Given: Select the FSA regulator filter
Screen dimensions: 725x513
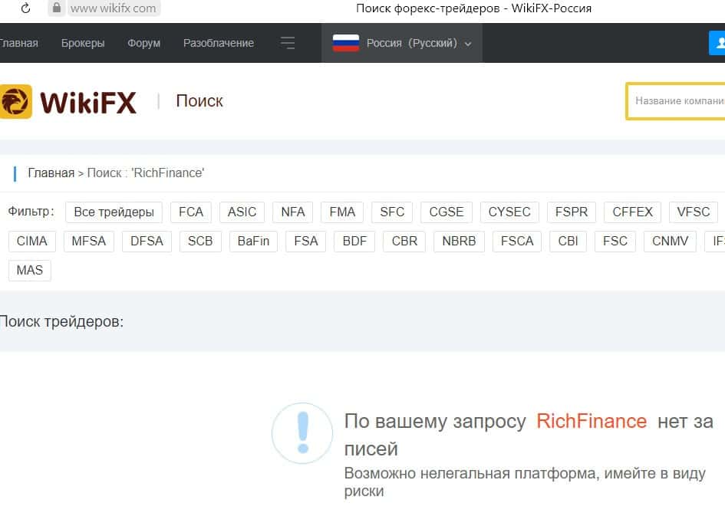Looking at the screenshot, I should click(305, 242).
